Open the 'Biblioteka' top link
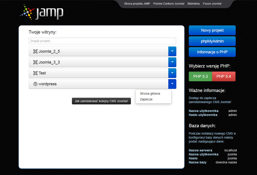This screenshot has height=175, width=257. click(194, 3)
